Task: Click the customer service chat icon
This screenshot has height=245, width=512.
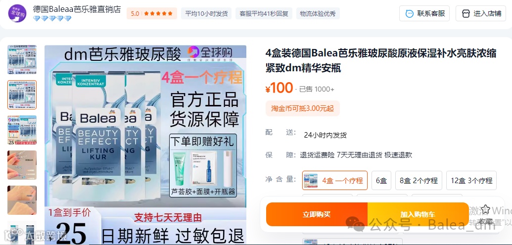Action: tap(409, 14)
